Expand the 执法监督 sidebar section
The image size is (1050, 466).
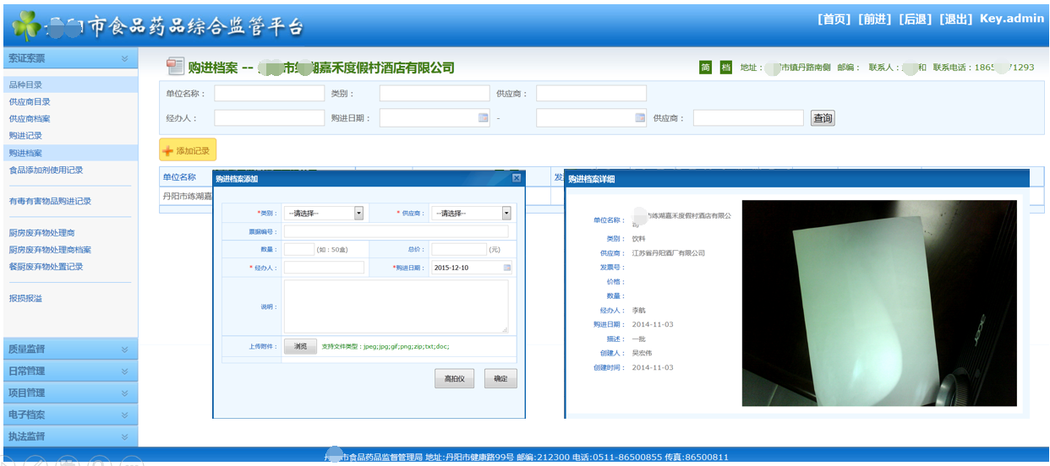click(x=124, y=437)
